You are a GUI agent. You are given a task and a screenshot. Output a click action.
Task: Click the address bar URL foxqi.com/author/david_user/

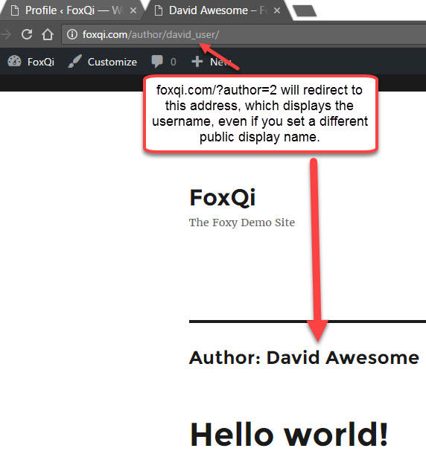coord(150,34)
